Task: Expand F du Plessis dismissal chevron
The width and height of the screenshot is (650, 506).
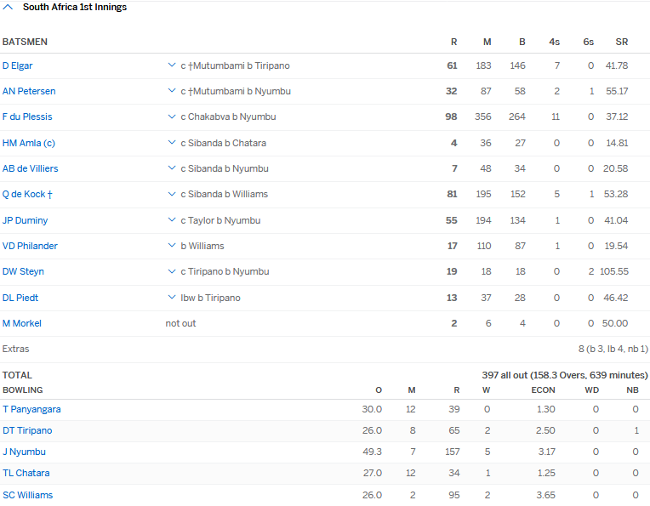Action: click(172, 117)
